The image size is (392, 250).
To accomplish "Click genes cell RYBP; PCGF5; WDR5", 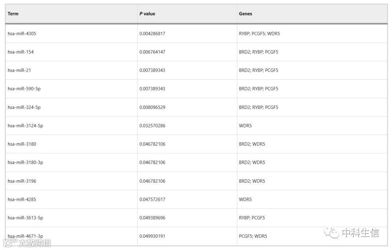I will pyautogui.click(x=259, y=34).
